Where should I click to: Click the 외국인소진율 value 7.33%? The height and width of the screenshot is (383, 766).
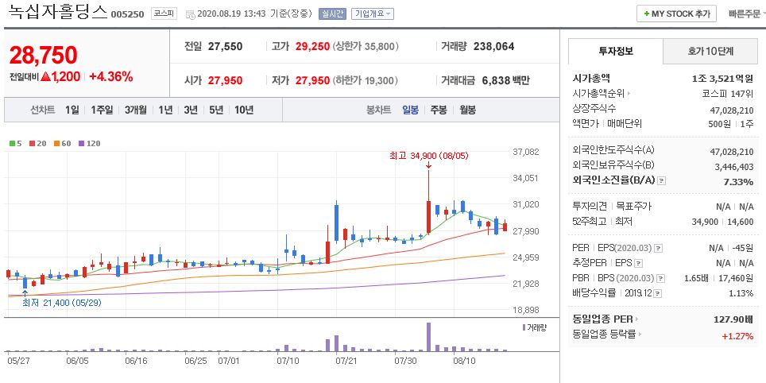click(x=737, y=182)
